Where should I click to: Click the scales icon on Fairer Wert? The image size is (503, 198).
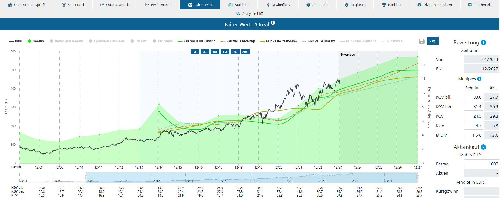(x=190, y=5)
